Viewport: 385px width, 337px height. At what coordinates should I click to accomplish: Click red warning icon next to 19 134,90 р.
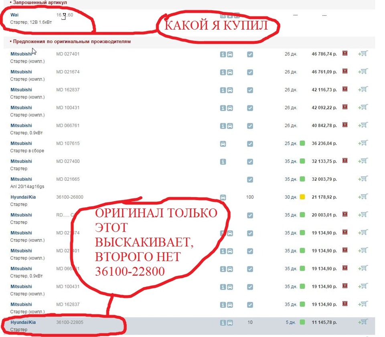[345, 233]
